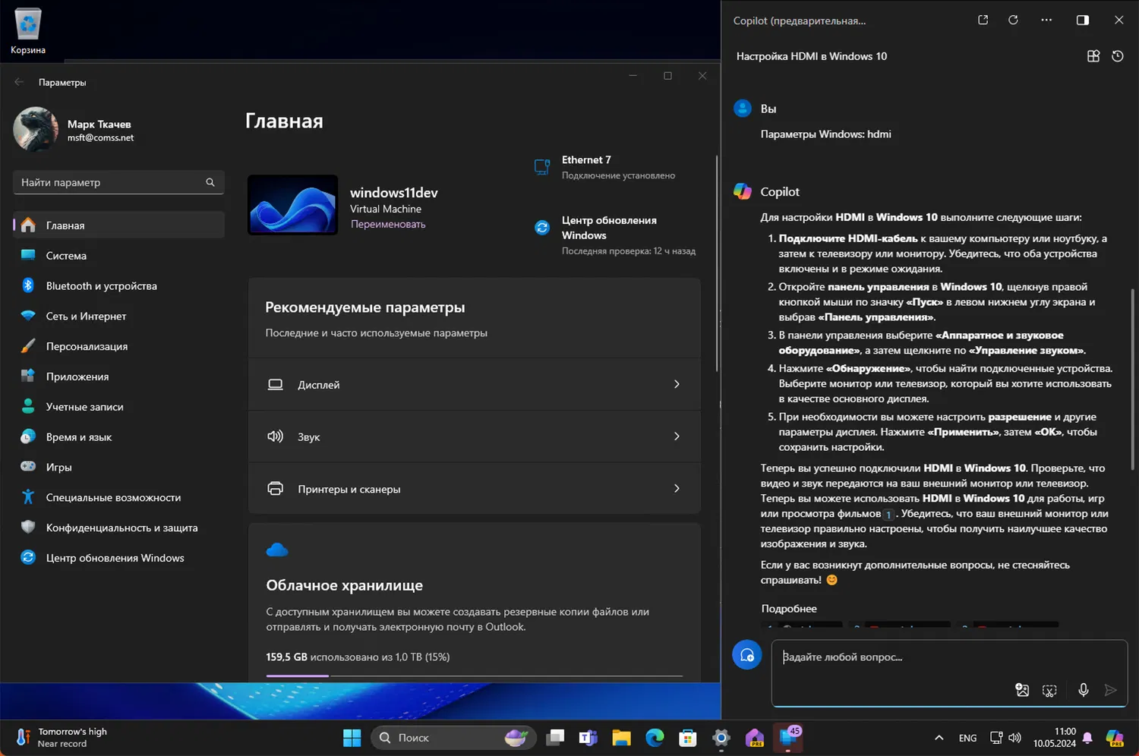Image resolution: width=1139 pixels, height=756 pixels.
Task: Send the Copilot message
Action: pos(1110,690)
